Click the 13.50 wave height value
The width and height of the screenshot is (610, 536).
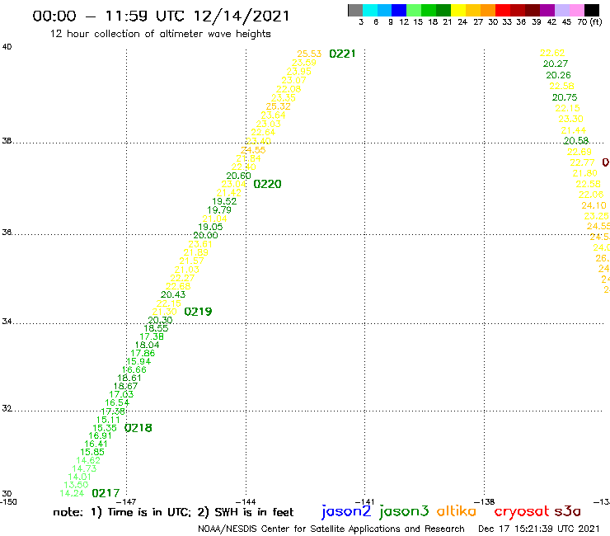point(76,486)
